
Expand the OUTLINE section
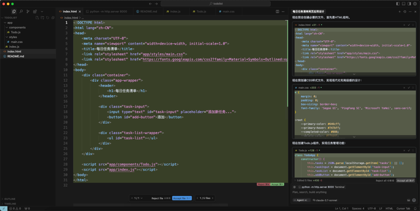(x=10, y=199)
